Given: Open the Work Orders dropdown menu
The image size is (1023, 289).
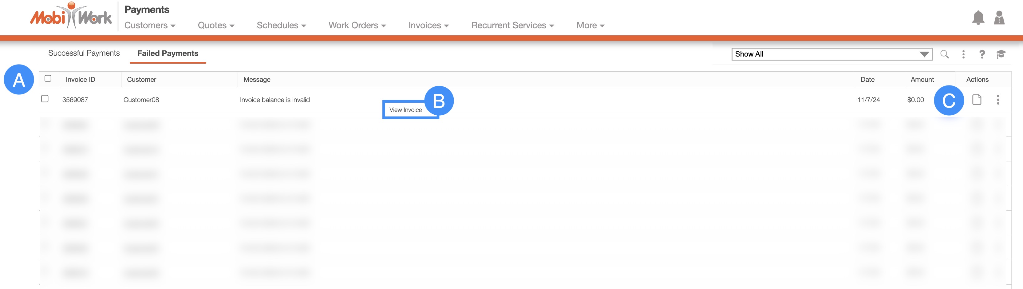Looking at the screenshot, I should click(x=357, y=26).
